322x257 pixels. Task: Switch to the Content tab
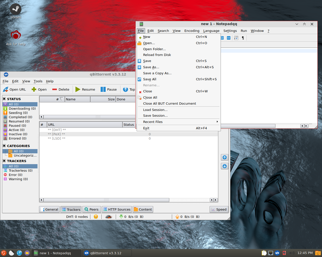143,209
